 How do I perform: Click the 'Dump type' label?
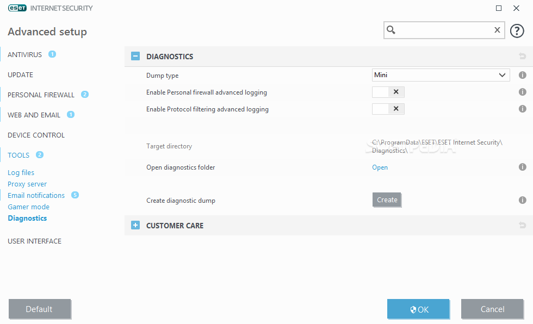162,76
